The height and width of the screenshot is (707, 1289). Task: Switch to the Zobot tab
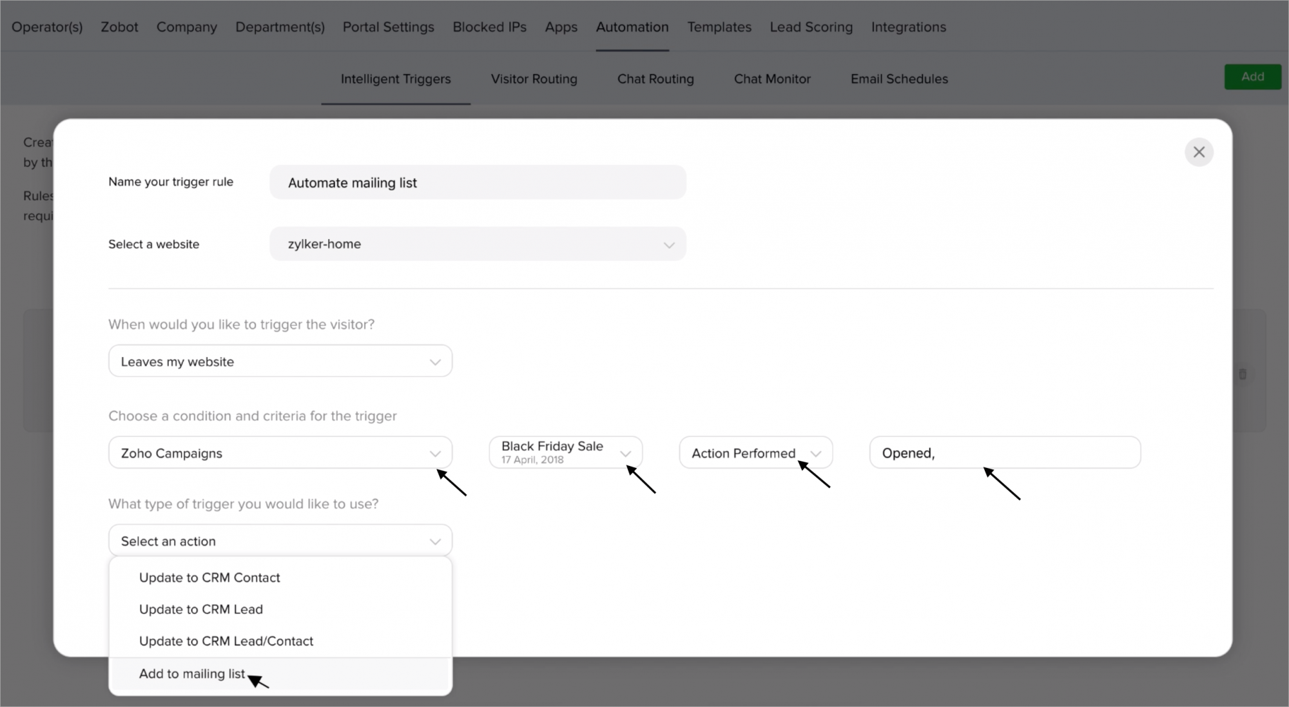pos(119,27)
